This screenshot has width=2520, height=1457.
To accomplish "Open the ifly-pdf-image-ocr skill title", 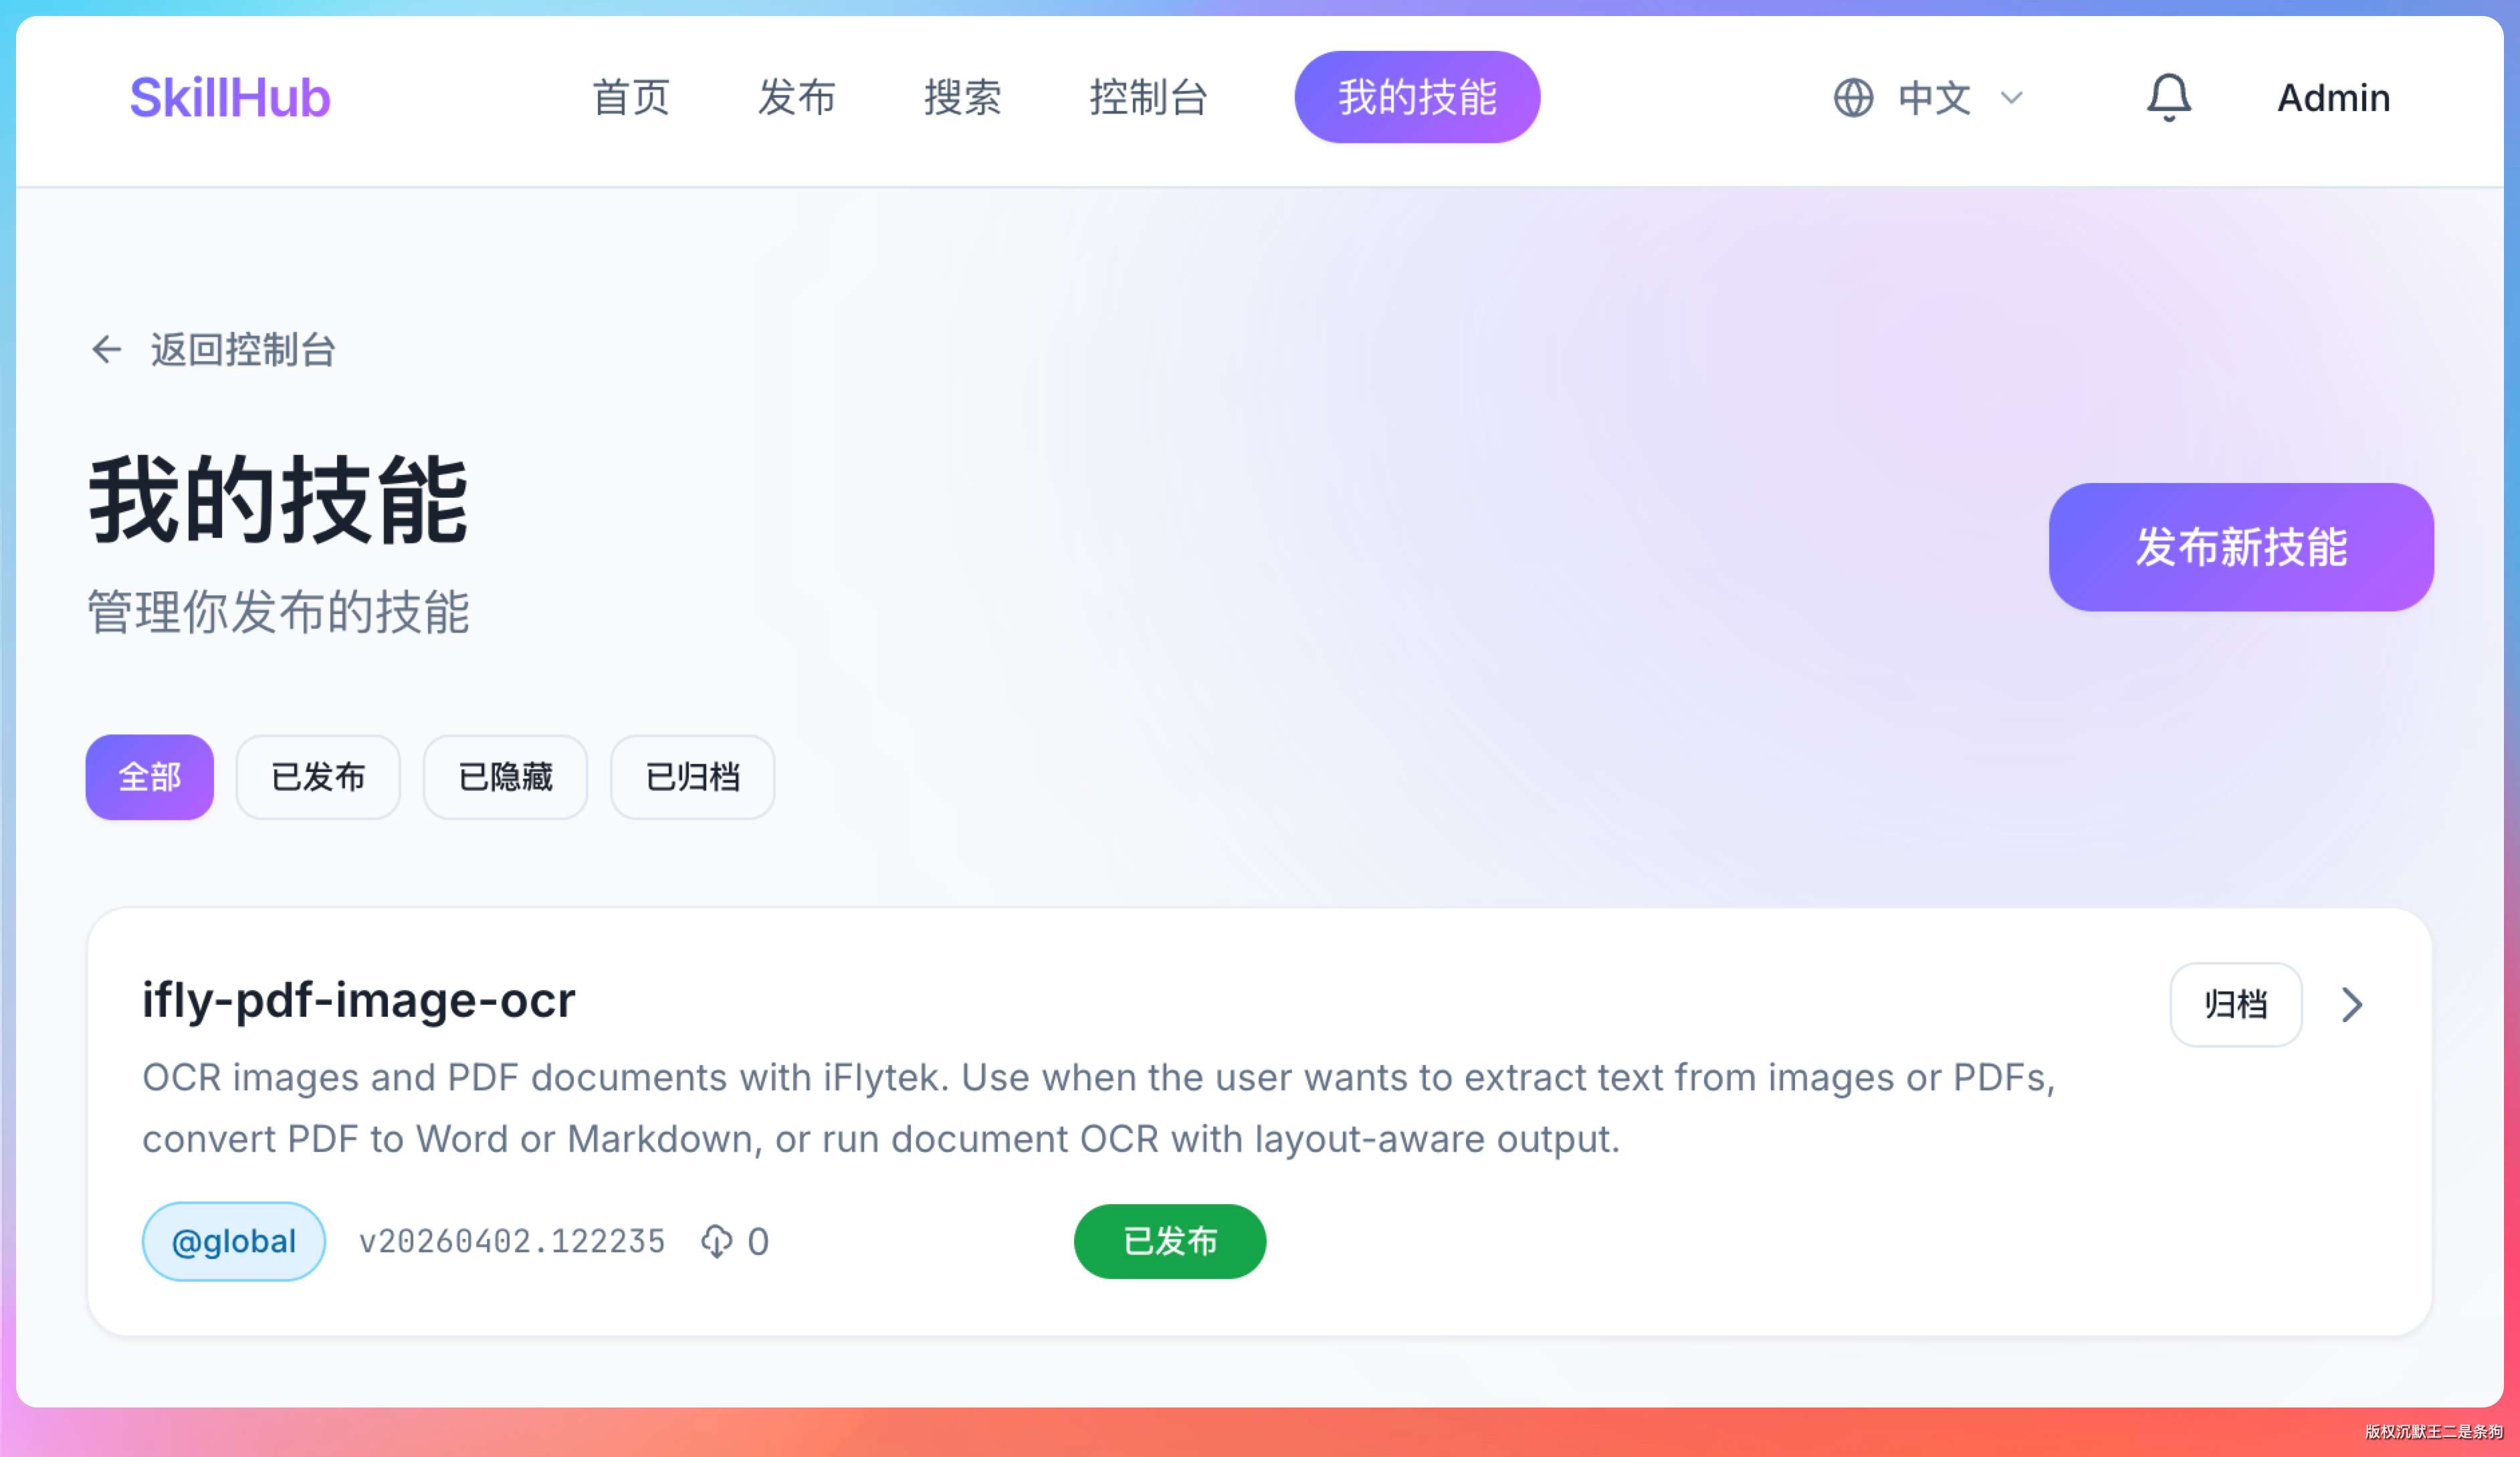I will pyautogui.click(x=359, y=1000).
